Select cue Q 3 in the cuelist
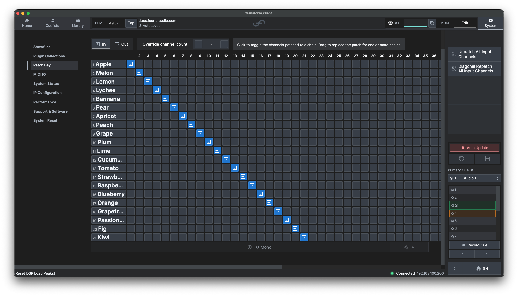This screenshot has width=518, height=296. (472, 205)
